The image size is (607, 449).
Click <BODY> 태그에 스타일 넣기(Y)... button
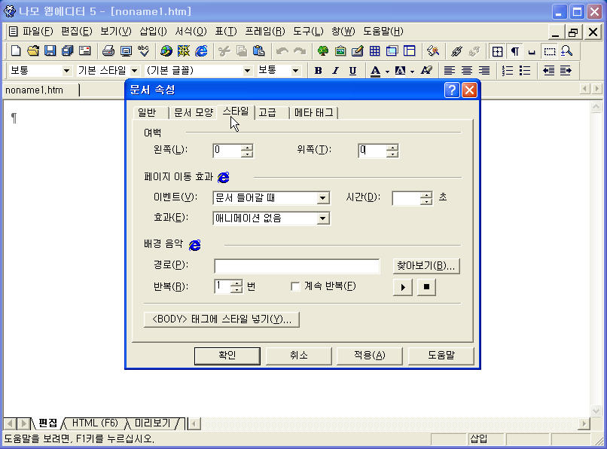(221, 319)
